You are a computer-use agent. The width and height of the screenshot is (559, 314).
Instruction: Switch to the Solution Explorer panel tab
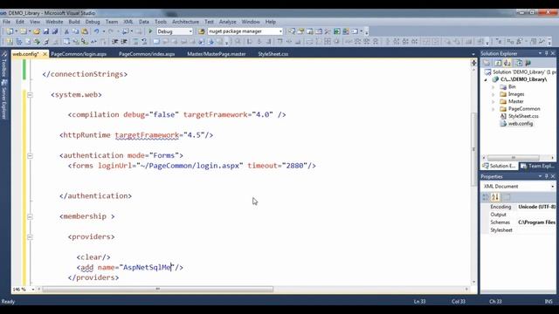coord(499,167)
